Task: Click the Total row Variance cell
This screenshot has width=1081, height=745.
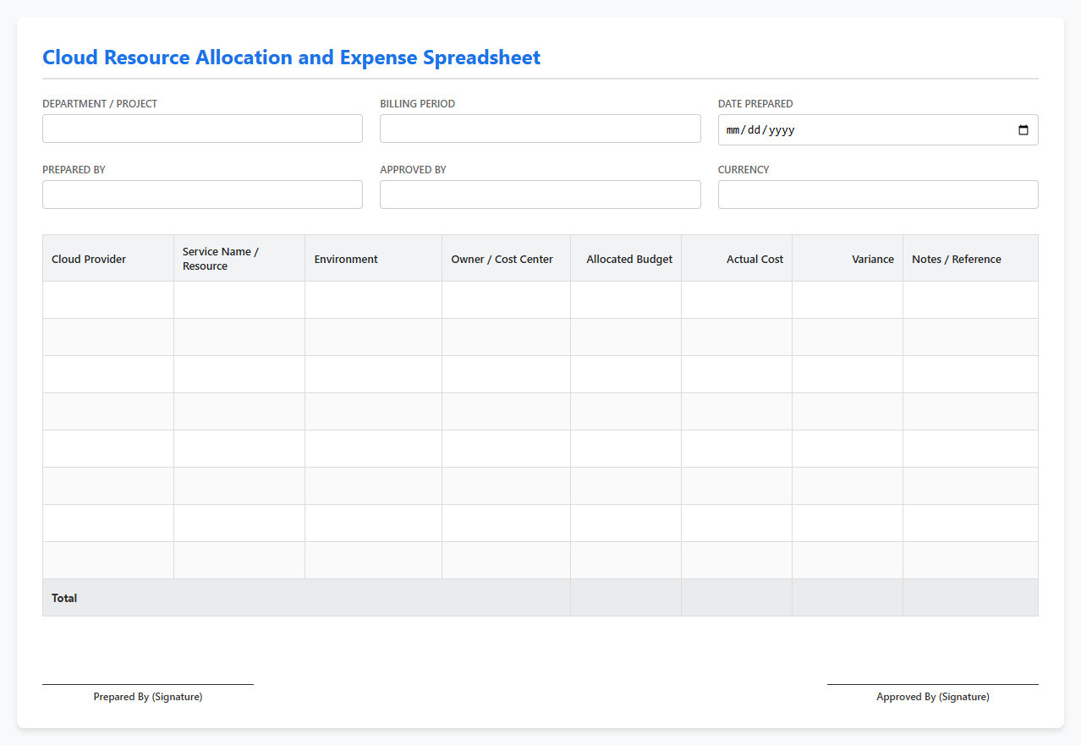Action: tap(848, 598)
